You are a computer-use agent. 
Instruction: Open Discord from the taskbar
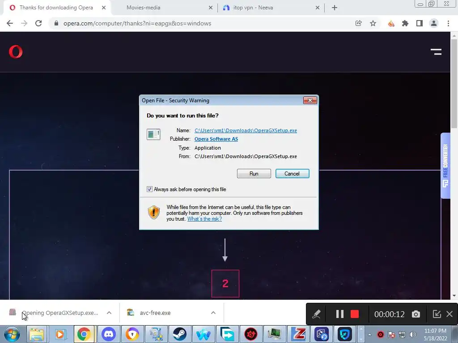point(108,334)
